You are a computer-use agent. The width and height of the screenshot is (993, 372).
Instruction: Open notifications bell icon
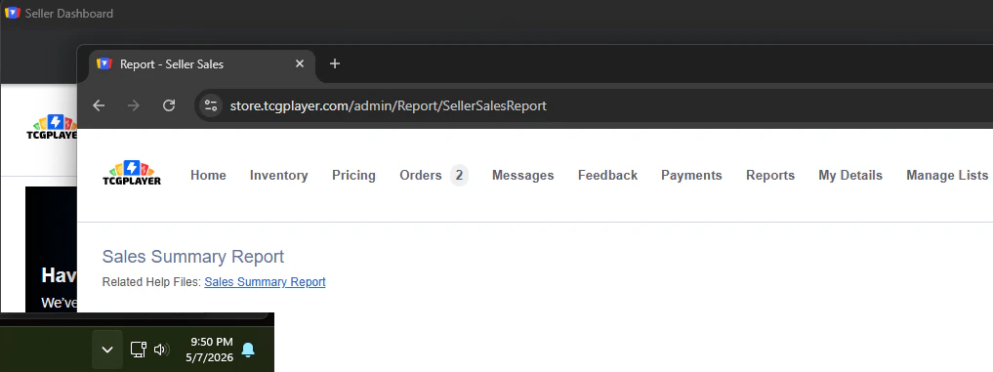(x=248, y=350)
